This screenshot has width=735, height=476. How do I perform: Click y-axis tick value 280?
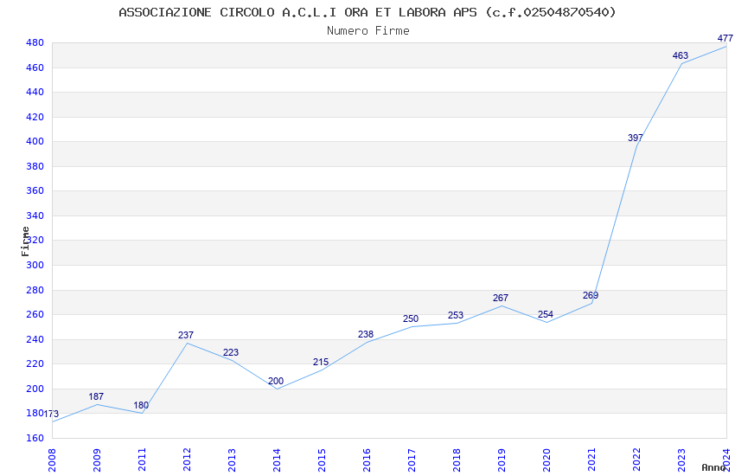click(35, 290)
